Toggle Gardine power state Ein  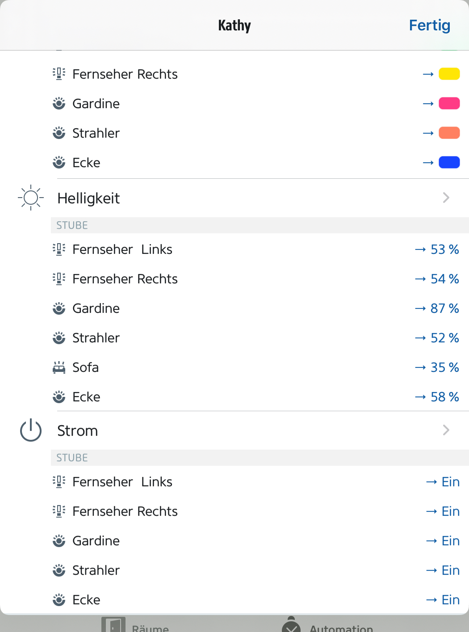pos(443,541)
